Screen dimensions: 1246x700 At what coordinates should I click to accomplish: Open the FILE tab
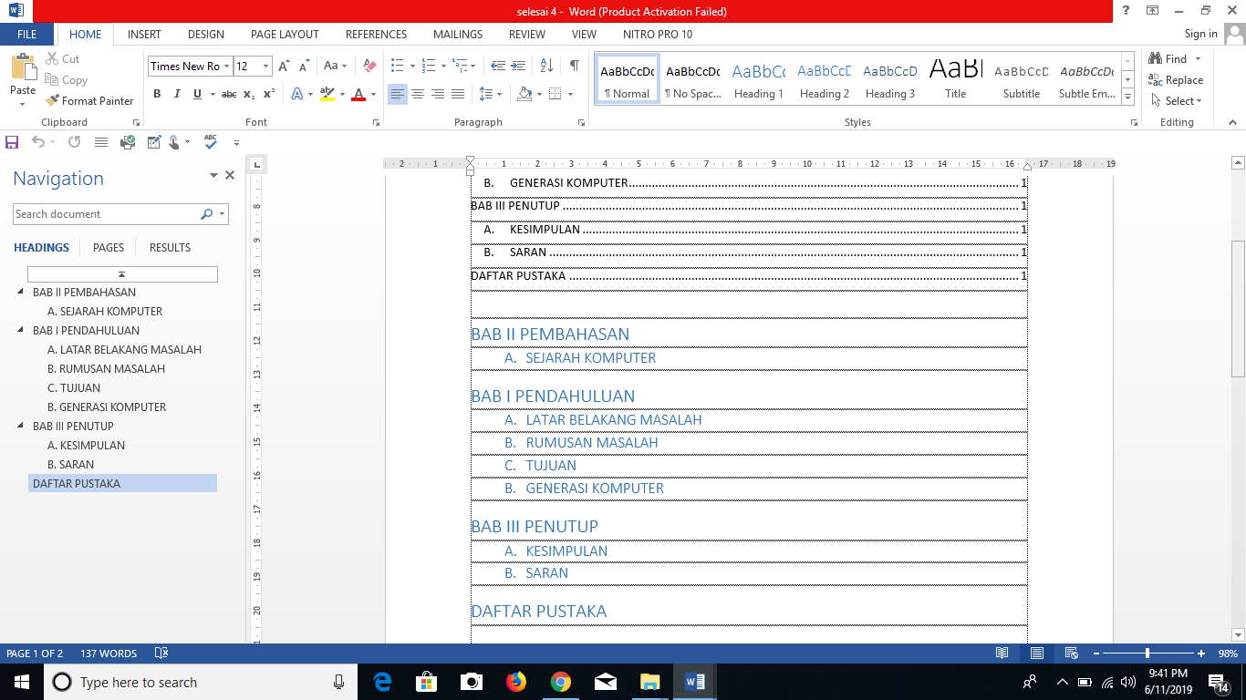click(27, 35)
